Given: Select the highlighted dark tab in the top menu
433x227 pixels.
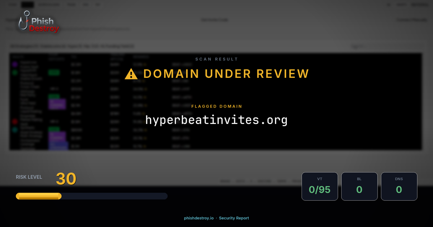Looking at the screenshot, I should 27,5.
